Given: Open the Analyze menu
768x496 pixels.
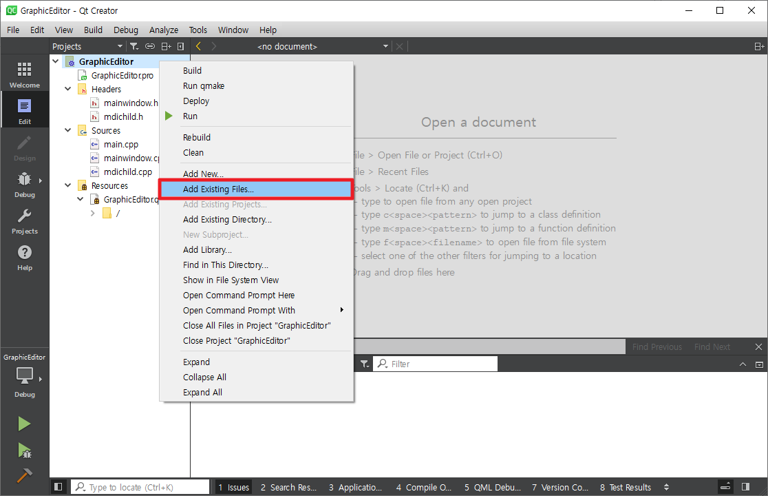Looking at the screenshot, I should (164, 30).
